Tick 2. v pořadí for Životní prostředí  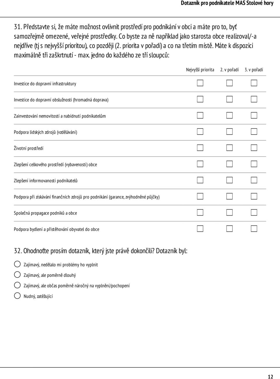(x=230, y=148)
